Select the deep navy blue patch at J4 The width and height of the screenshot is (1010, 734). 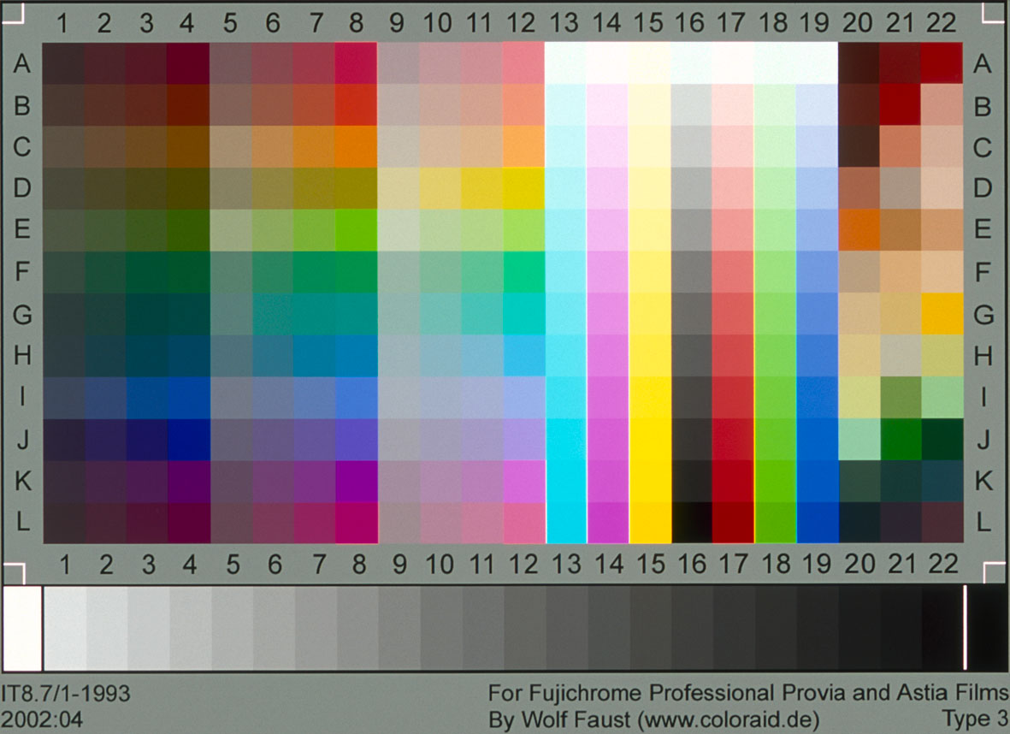click(x=188, y=440)
